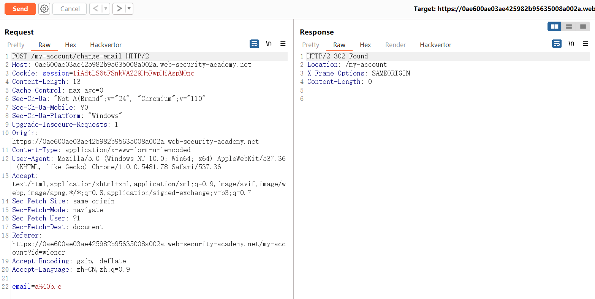Toggle line wrap in Request panel
This screenshot has width=595, height=299.
click(x=254, y=44)
